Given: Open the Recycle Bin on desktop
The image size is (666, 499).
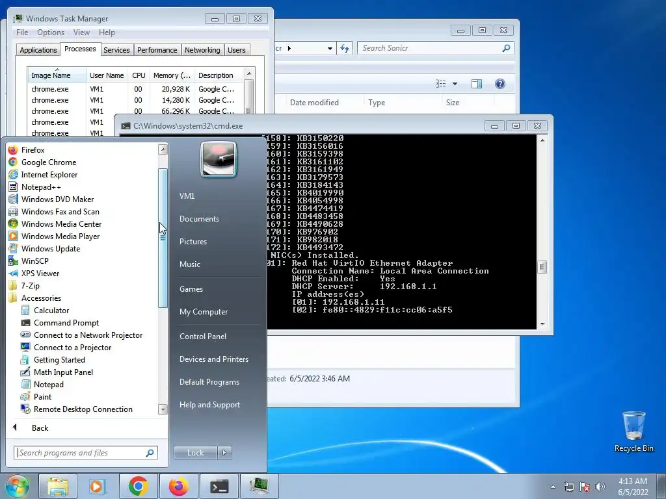Looking at the screenshot, I should point(633,431).
